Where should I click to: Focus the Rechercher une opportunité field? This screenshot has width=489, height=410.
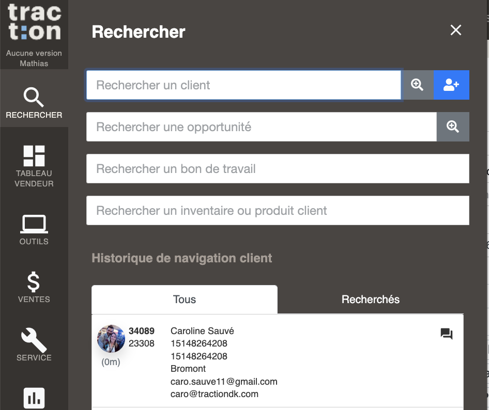point(262,127)
